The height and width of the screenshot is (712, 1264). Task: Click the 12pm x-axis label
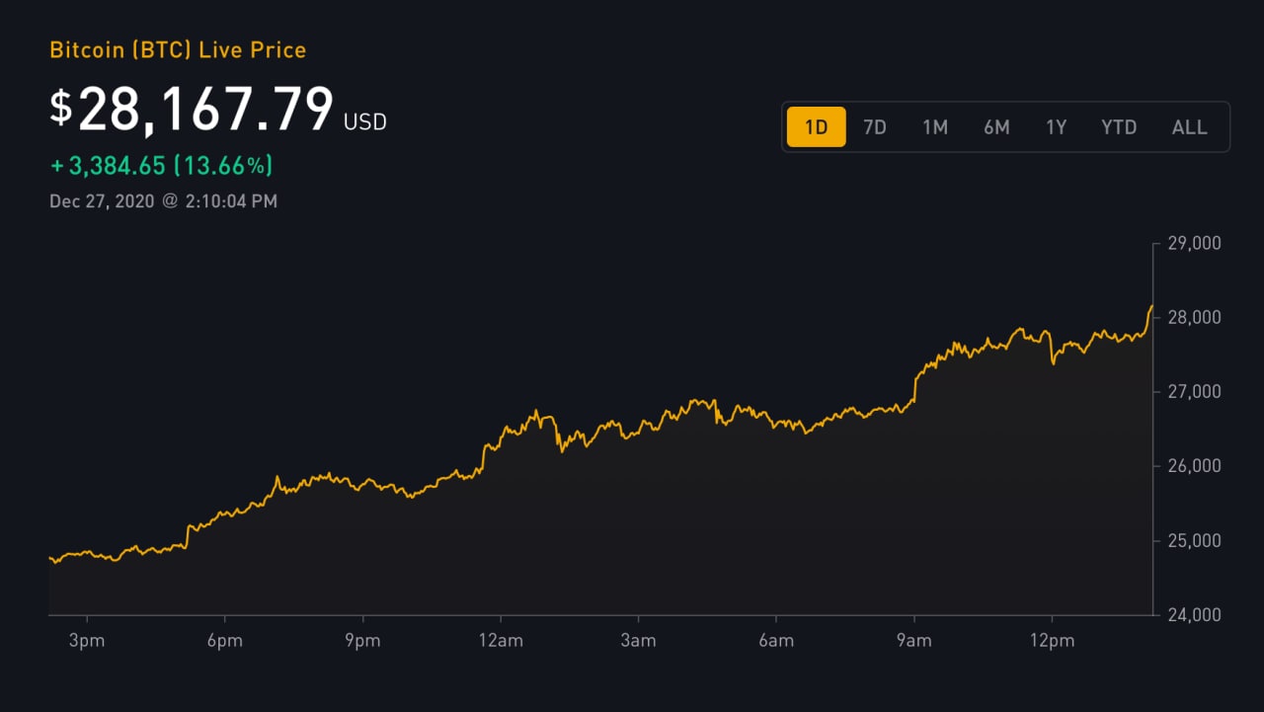pos(1052,641)
